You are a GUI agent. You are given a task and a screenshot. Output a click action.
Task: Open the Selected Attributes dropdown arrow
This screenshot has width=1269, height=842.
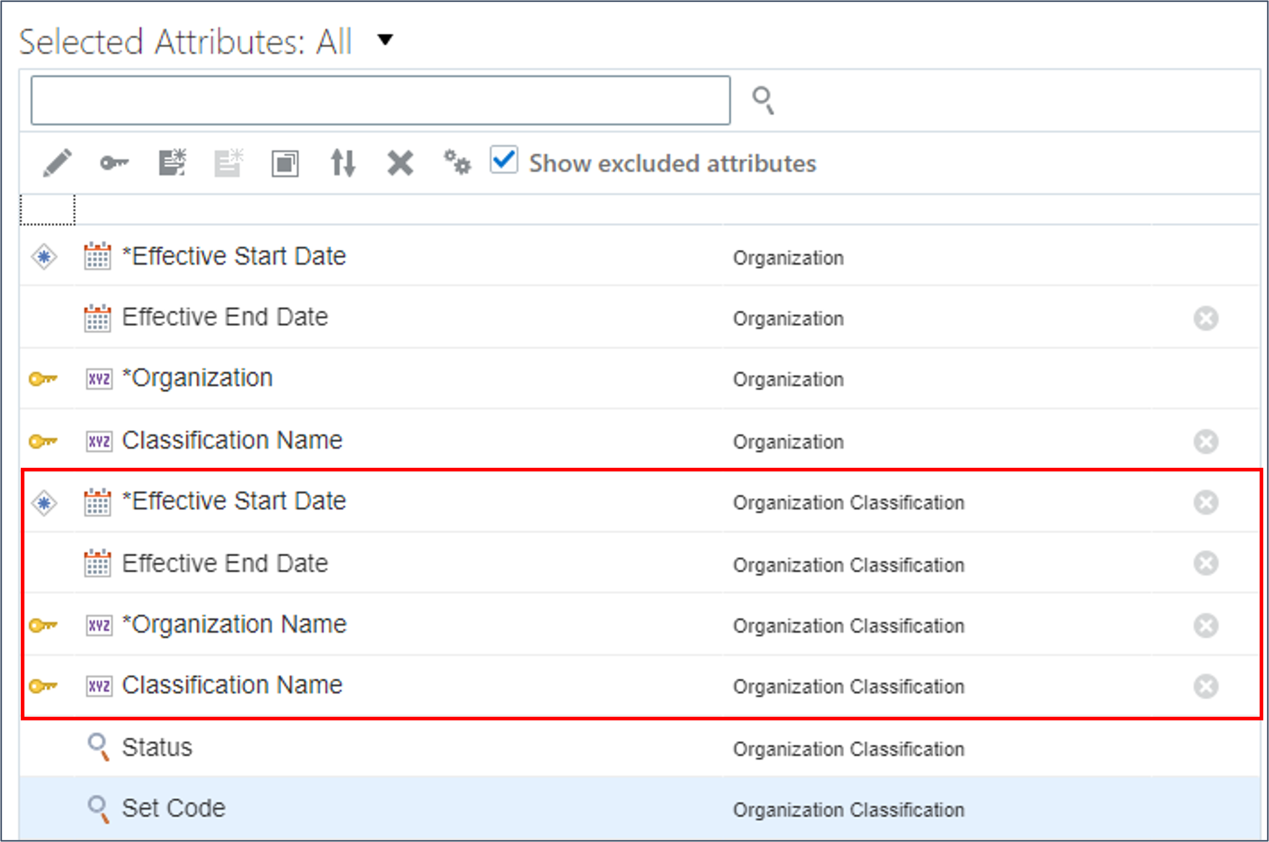point(385,40)
